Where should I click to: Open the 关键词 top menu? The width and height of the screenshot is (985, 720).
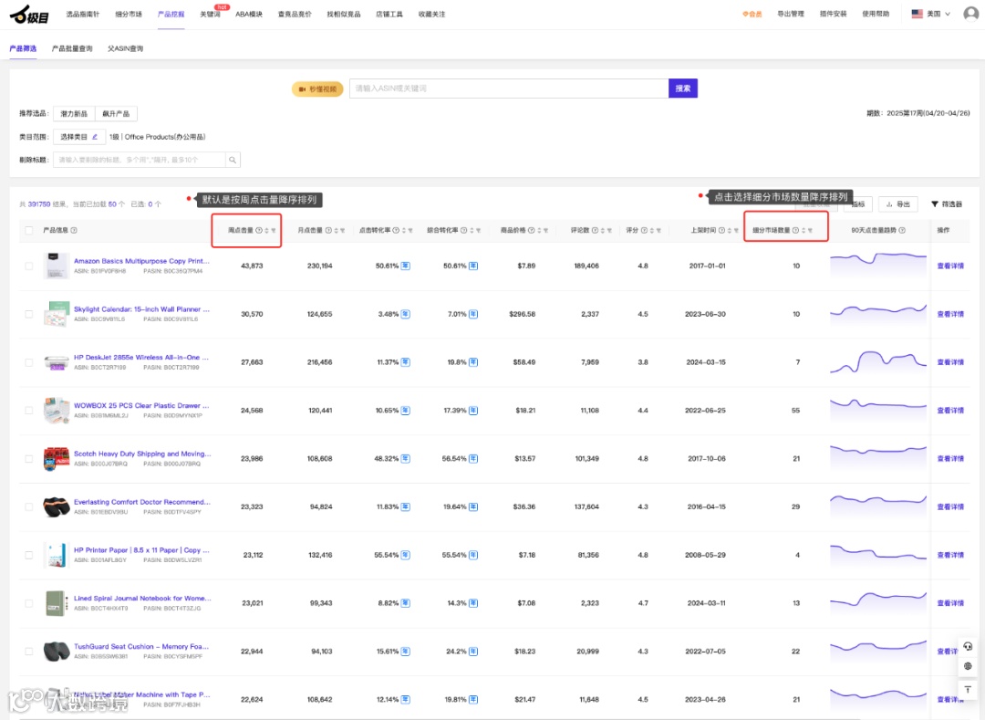(210, 14)
